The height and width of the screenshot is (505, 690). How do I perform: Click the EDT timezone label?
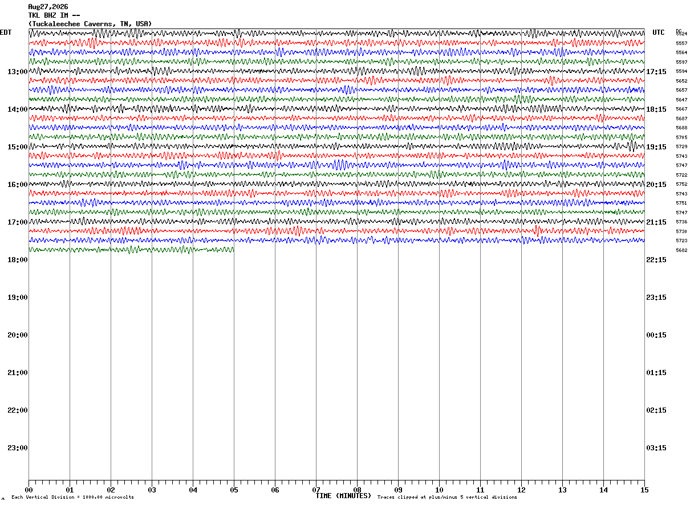(6, 32)
